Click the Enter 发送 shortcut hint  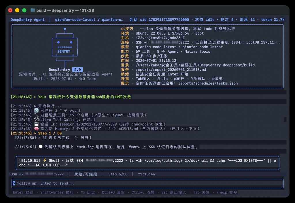click(23, 192)
